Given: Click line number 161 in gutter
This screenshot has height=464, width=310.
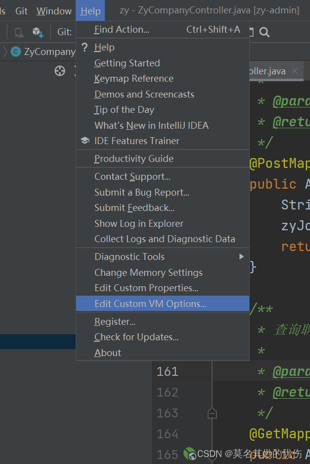Looking at the screenshot, I should click(167, 372).
